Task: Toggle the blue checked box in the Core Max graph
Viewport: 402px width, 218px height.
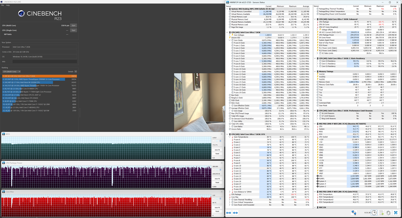Action: 220,198
